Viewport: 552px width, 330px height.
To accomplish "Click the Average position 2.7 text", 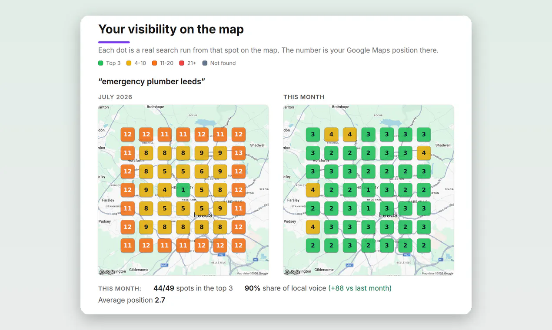I will click(x=132, y=300).
